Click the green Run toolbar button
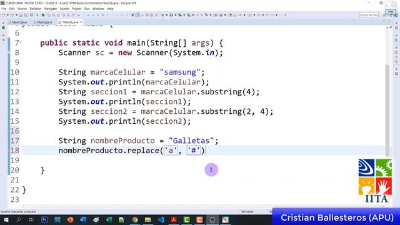This screenshot has height=225, width=400. coord(171,15)
